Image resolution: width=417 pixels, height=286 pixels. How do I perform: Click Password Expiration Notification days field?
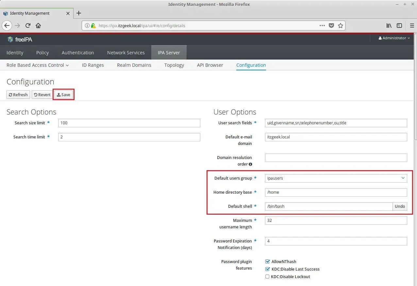336,241
